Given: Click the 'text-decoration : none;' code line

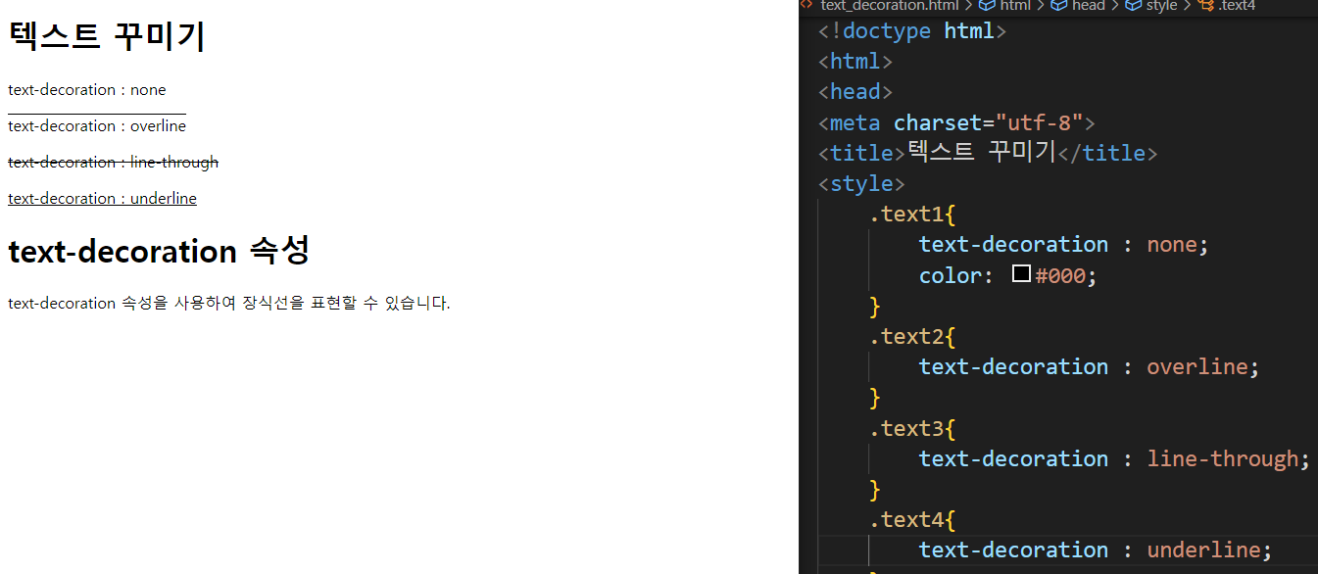Looking at the screenshot, I should [x=1064, y=244].
